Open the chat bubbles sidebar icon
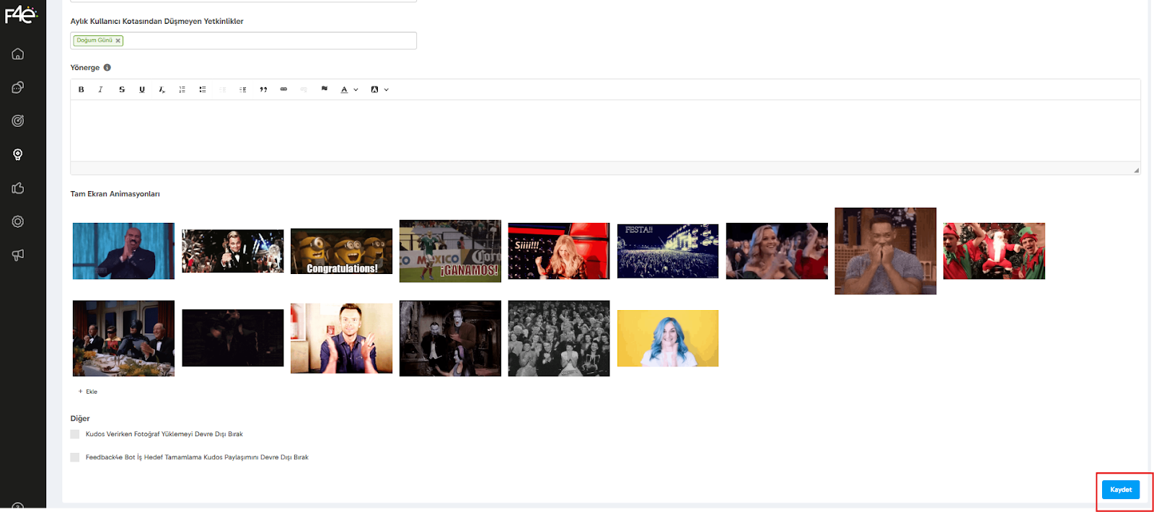 pyautogui.click(x=18, y=87)
